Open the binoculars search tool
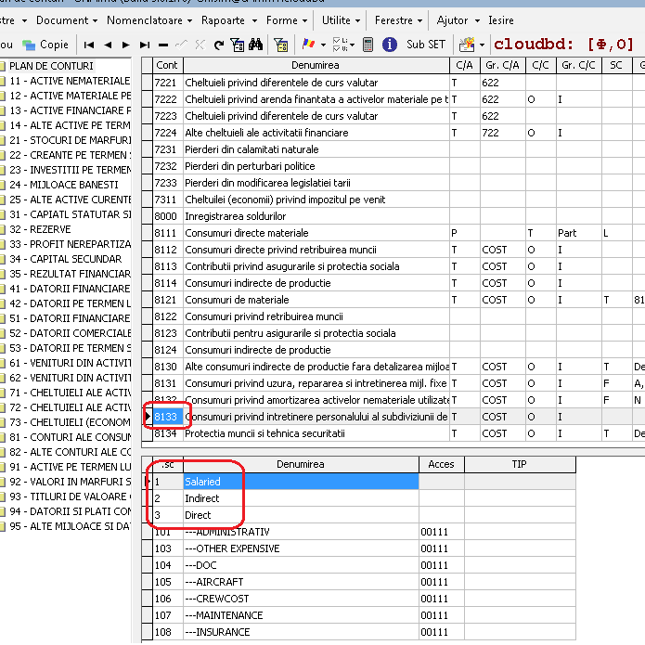The image size is (645, 645). (x=255, y=45)
